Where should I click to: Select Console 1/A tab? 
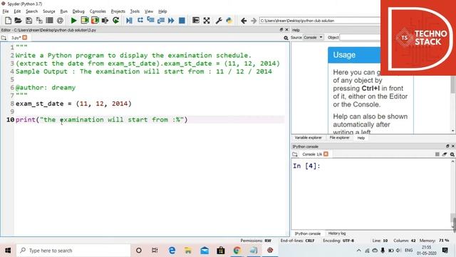tap(312, 154)
